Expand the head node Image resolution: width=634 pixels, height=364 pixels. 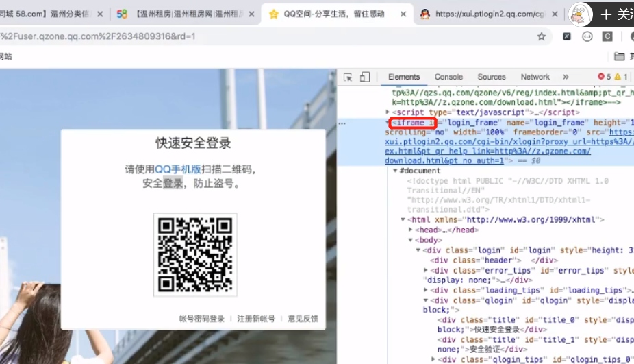tap(410, 230)
